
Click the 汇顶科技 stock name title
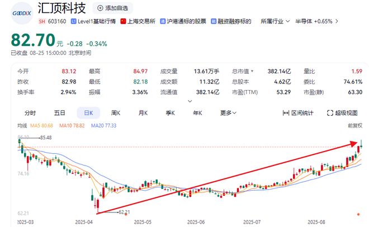[x=61, y=8]
